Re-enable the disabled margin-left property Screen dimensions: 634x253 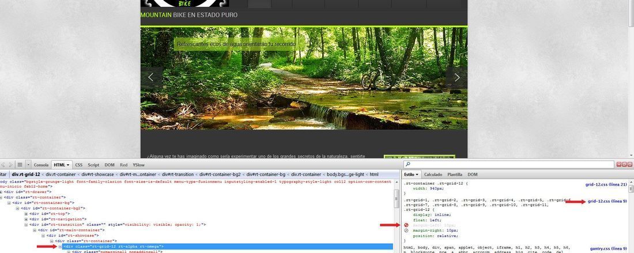pyautogui.click(x=406, y=225)
